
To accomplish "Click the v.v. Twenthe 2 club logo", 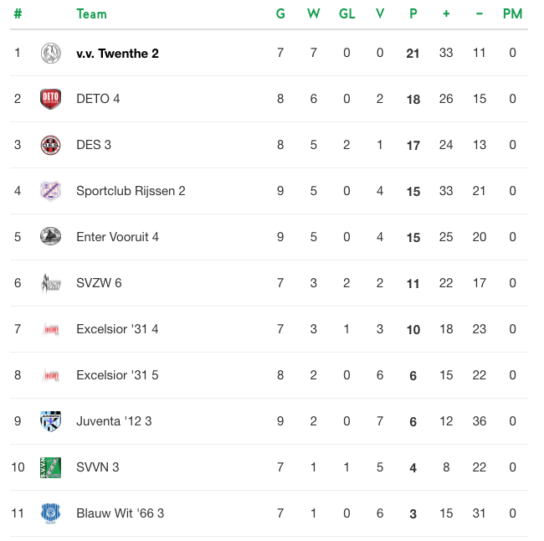I will click(51, 53).
